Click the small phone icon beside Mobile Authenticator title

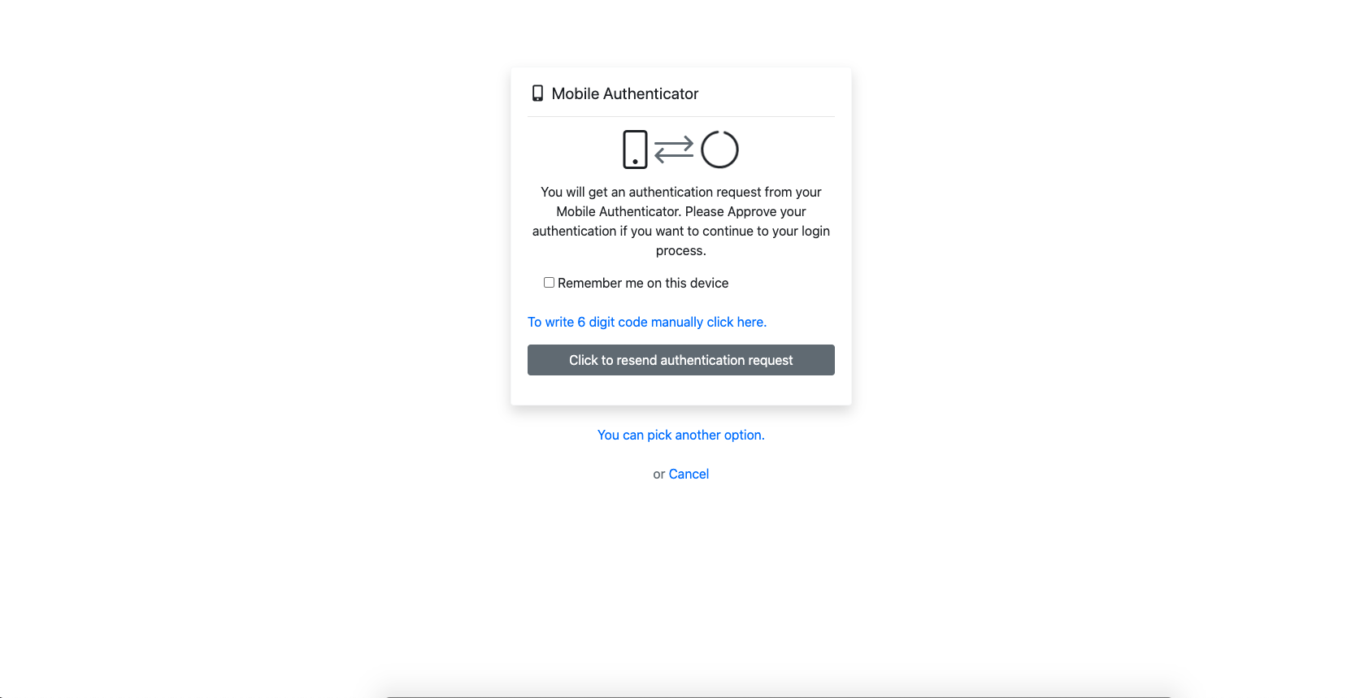[x=537, y=93]
